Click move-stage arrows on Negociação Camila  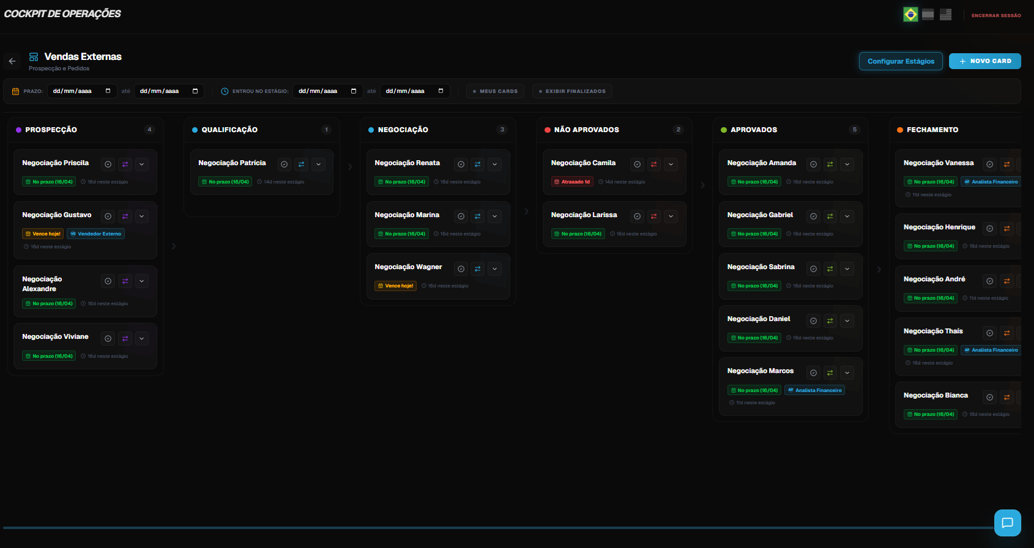click(x=654, y=165)
